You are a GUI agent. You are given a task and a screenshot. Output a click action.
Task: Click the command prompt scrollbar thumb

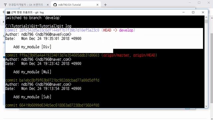point(206,21)
